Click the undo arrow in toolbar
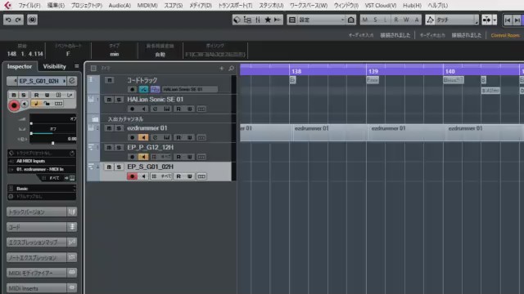 [8, 20]
